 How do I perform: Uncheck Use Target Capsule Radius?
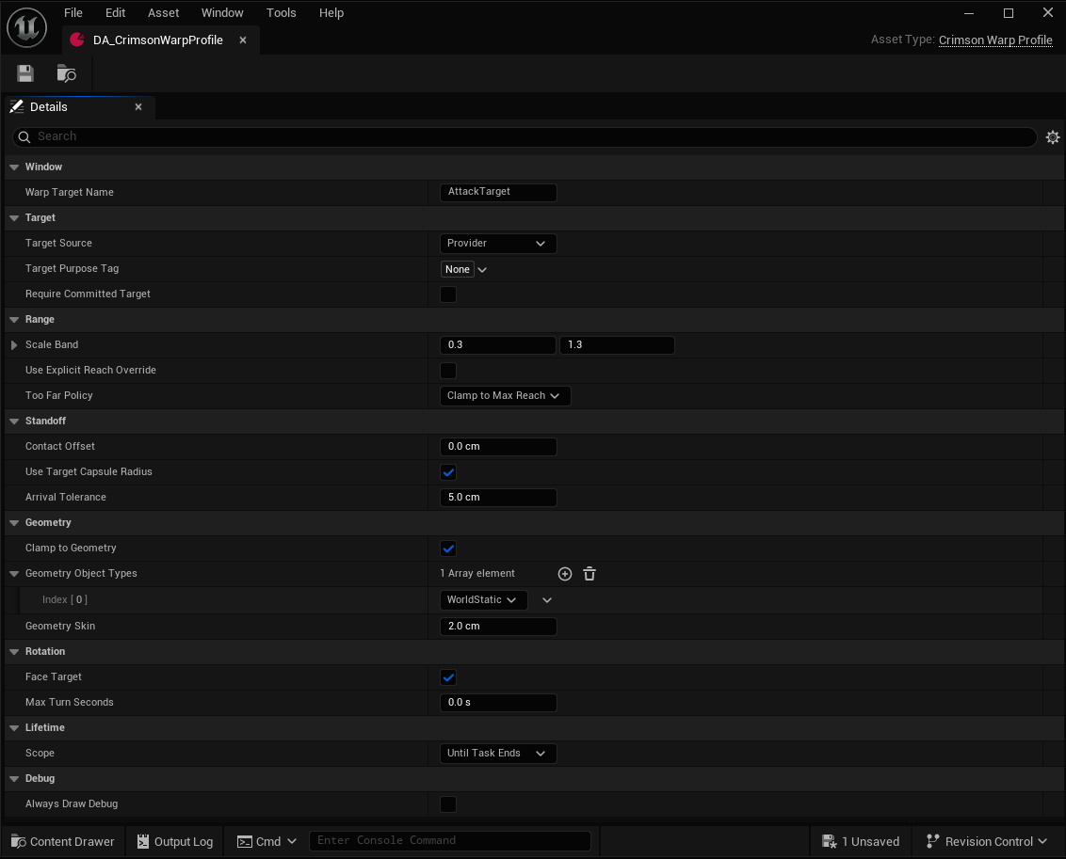448,472
